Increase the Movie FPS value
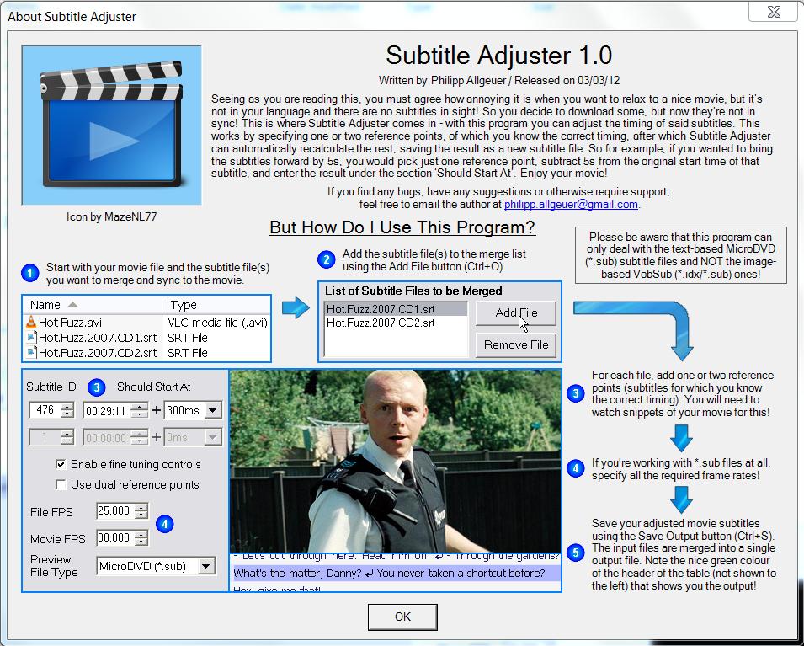 tap(141, 534)
